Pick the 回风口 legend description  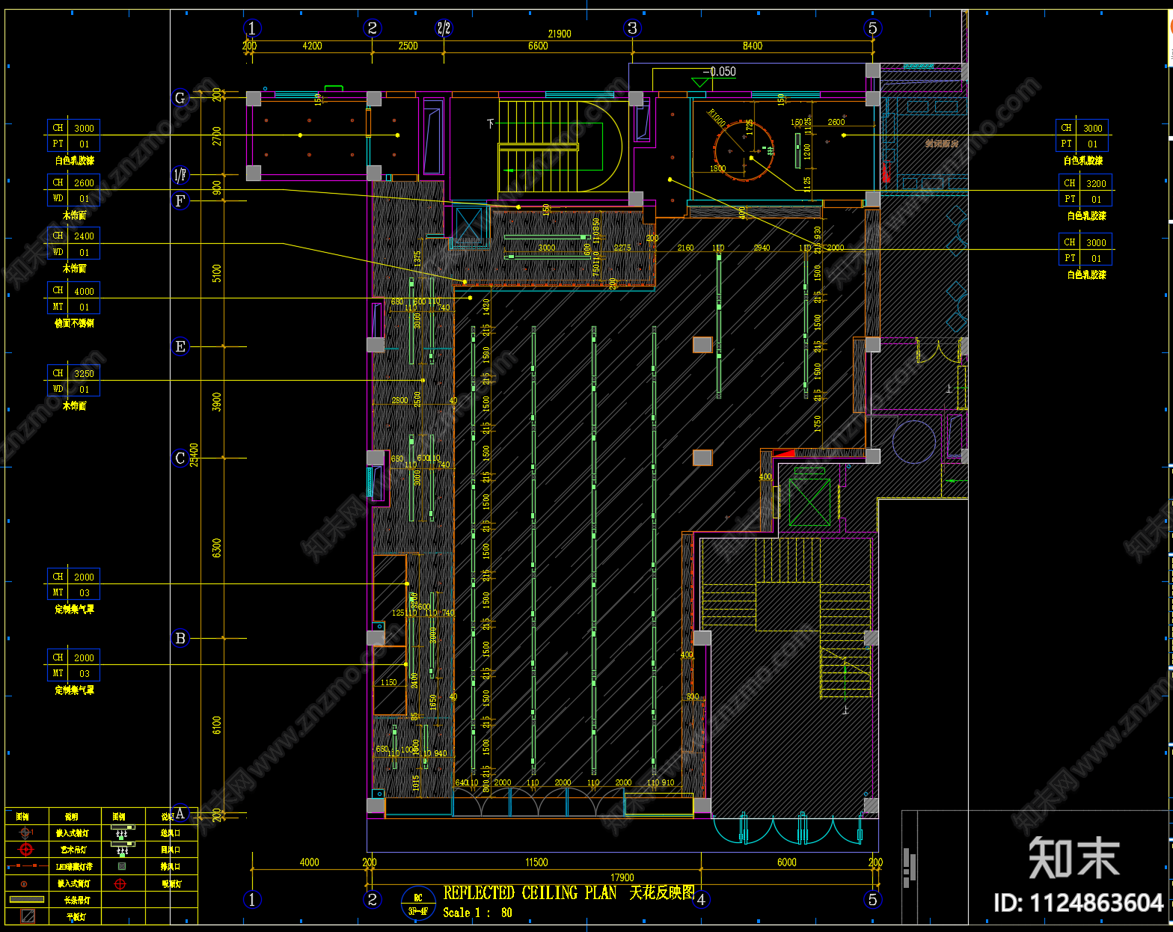coord(171,850)
